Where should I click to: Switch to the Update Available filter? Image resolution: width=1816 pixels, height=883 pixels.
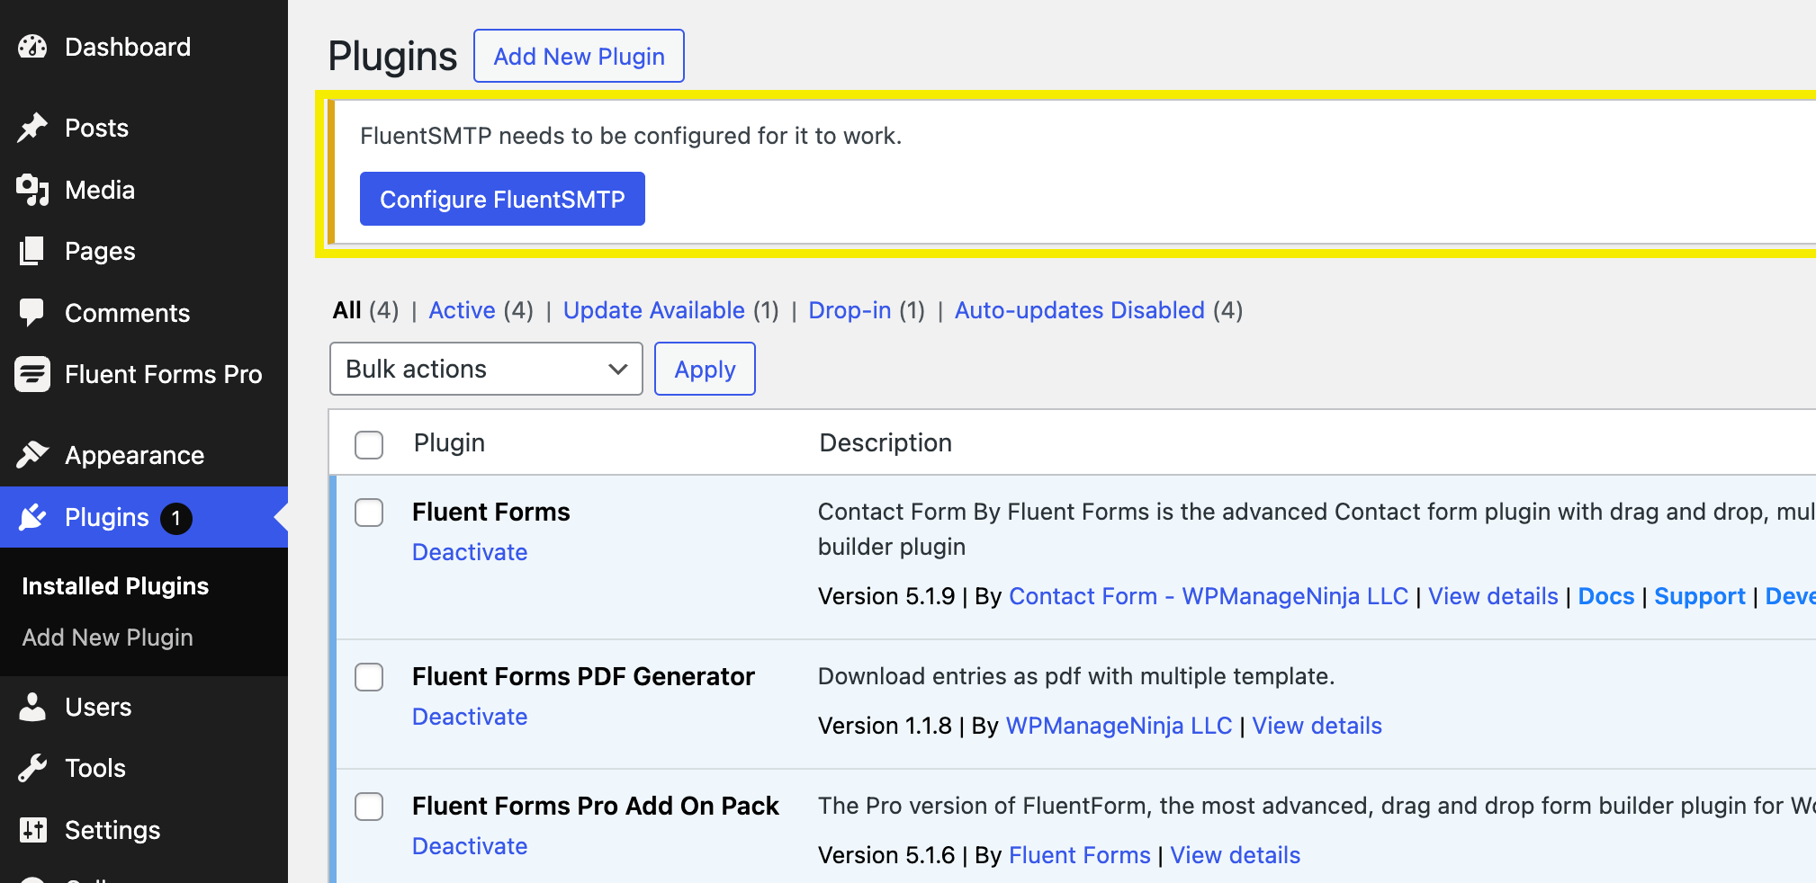click(653, 309)
